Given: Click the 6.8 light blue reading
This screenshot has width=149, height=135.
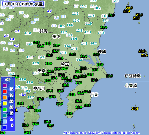Looking at the screenshot, I should [x=54, y=26].
